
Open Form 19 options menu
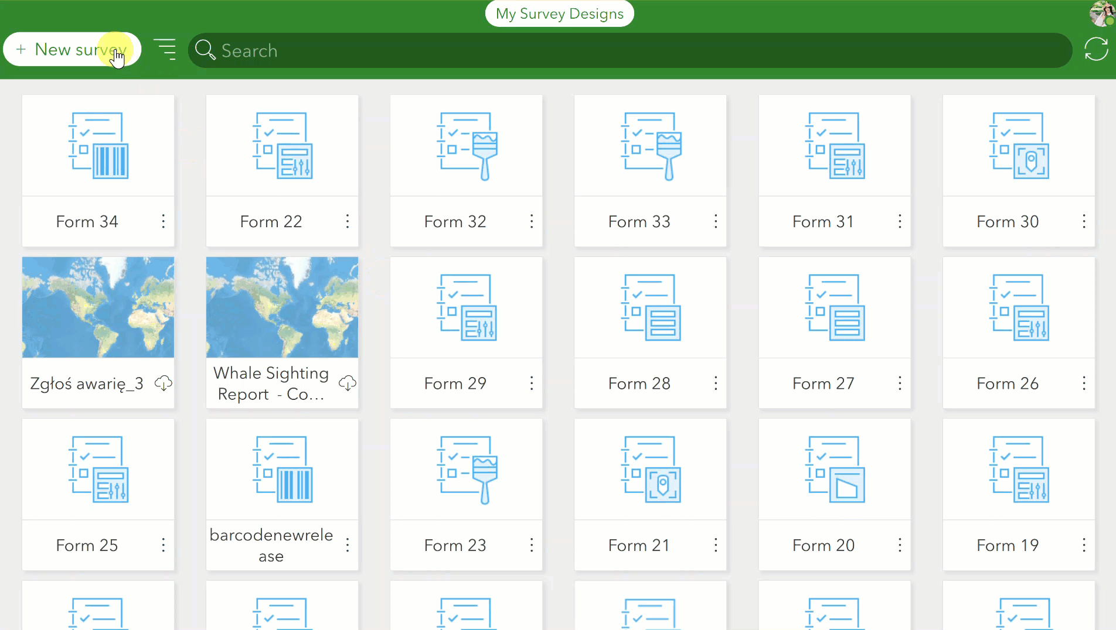click(1084, 545)
